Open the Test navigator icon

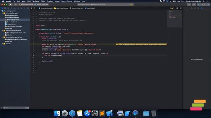tap(18, 8)
